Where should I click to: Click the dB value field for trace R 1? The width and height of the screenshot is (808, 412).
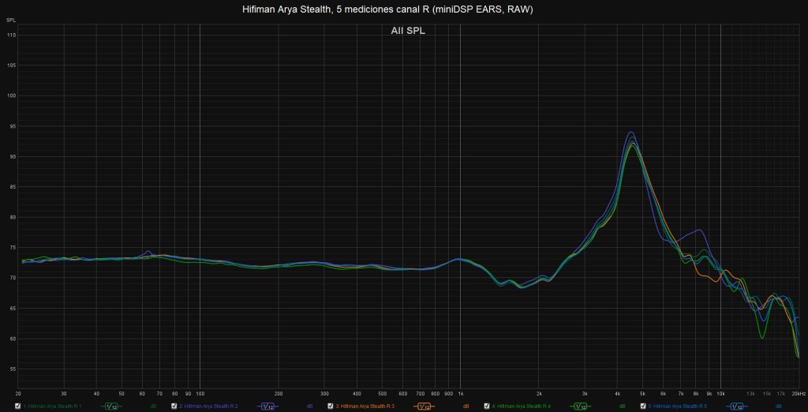(153, 406)
